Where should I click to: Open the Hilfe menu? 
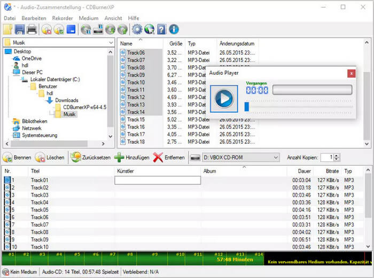pos(134,18)
